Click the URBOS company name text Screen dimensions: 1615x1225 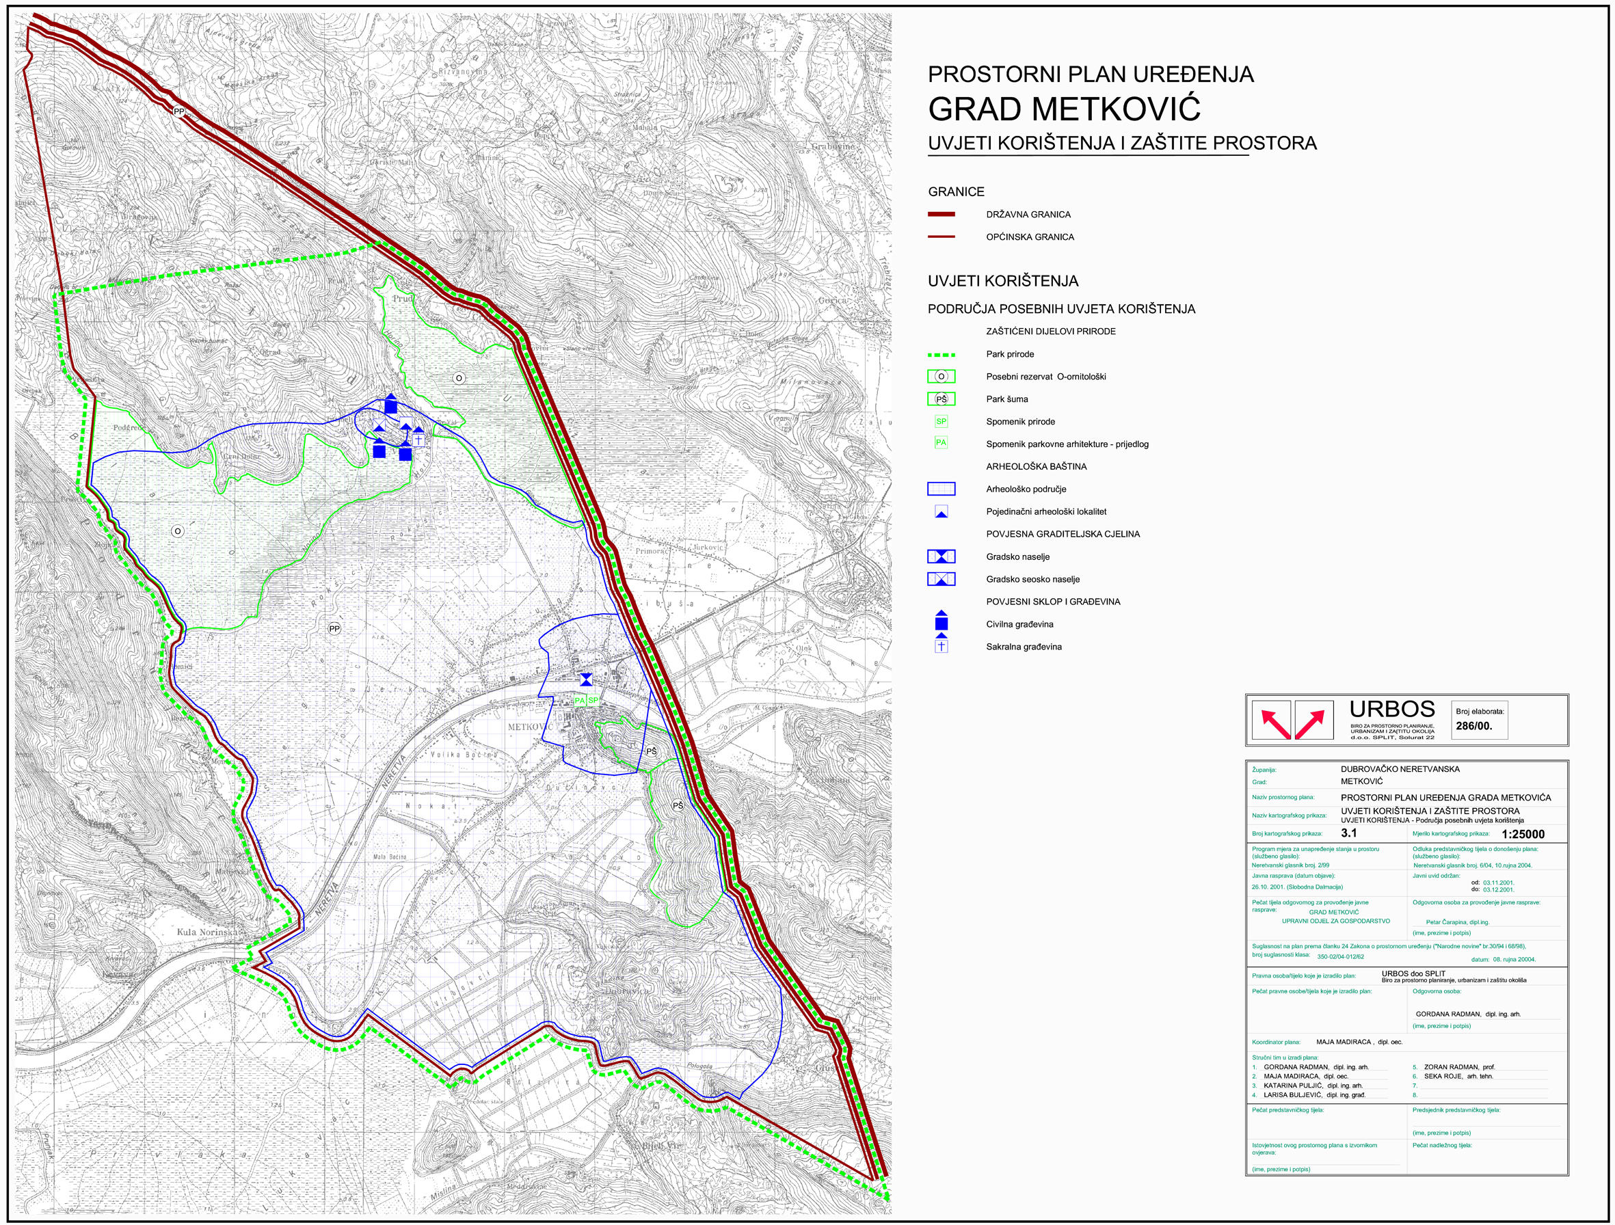pos(1391,710)
